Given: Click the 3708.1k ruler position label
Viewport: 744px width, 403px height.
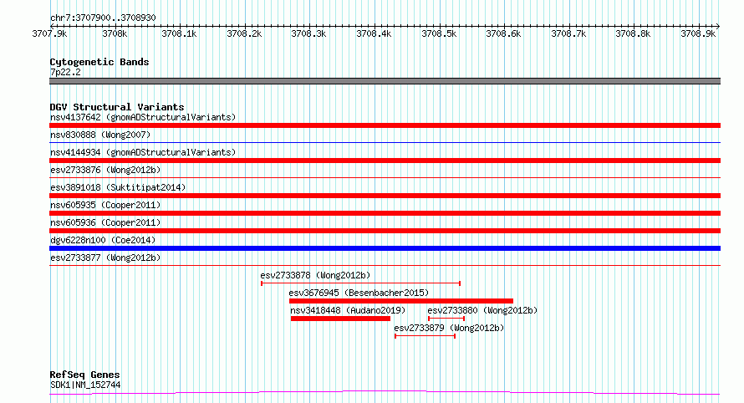Looking at the screenshot, I should (x=179, y=33).
